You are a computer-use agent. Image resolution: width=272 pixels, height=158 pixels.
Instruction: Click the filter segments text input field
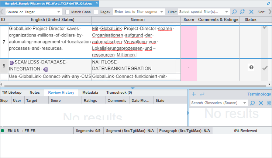tap(137, 12)
